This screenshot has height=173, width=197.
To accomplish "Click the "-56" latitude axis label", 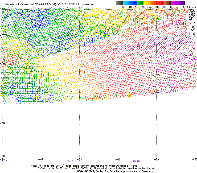I will [x=2, y=93].
